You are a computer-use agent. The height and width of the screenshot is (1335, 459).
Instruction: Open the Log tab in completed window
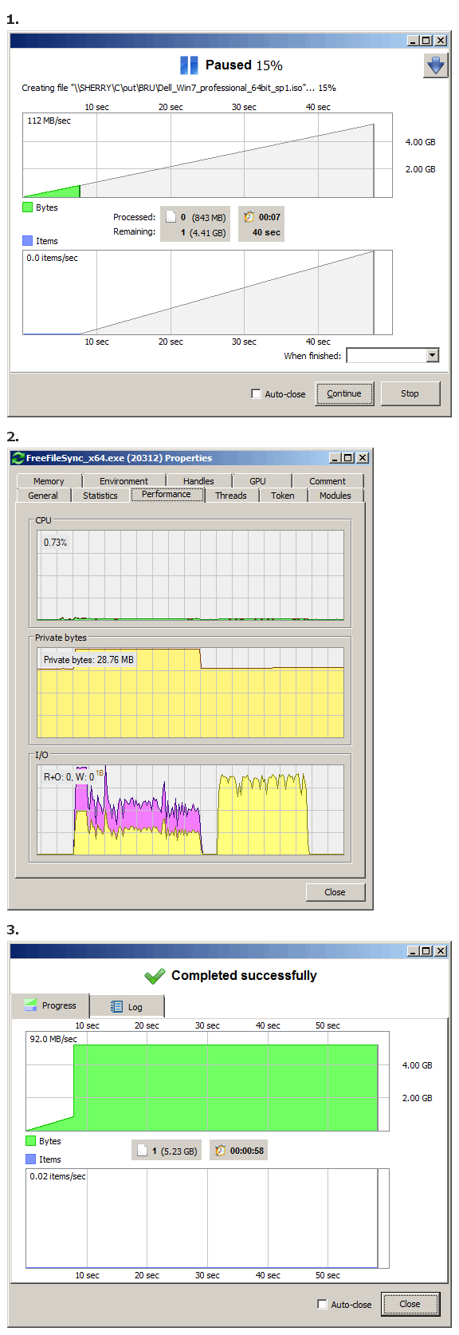(127, 1007)
